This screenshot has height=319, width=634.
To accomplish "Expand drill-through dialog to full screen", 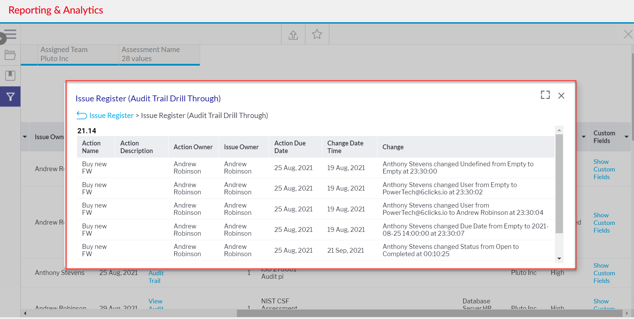I will [545, 95].
